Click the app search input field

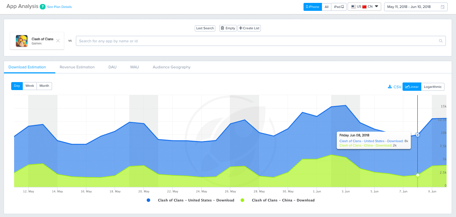coord(261,41)
